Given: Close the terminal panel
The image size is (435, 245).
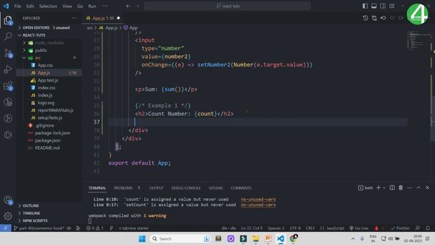Looking at the screenshot, I should (x=428, y=188).
